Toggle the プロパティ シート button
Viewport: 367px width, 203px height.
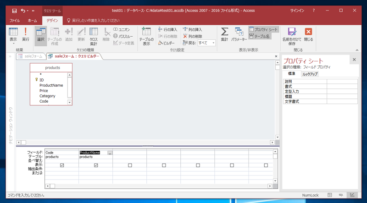pos(263,29)
